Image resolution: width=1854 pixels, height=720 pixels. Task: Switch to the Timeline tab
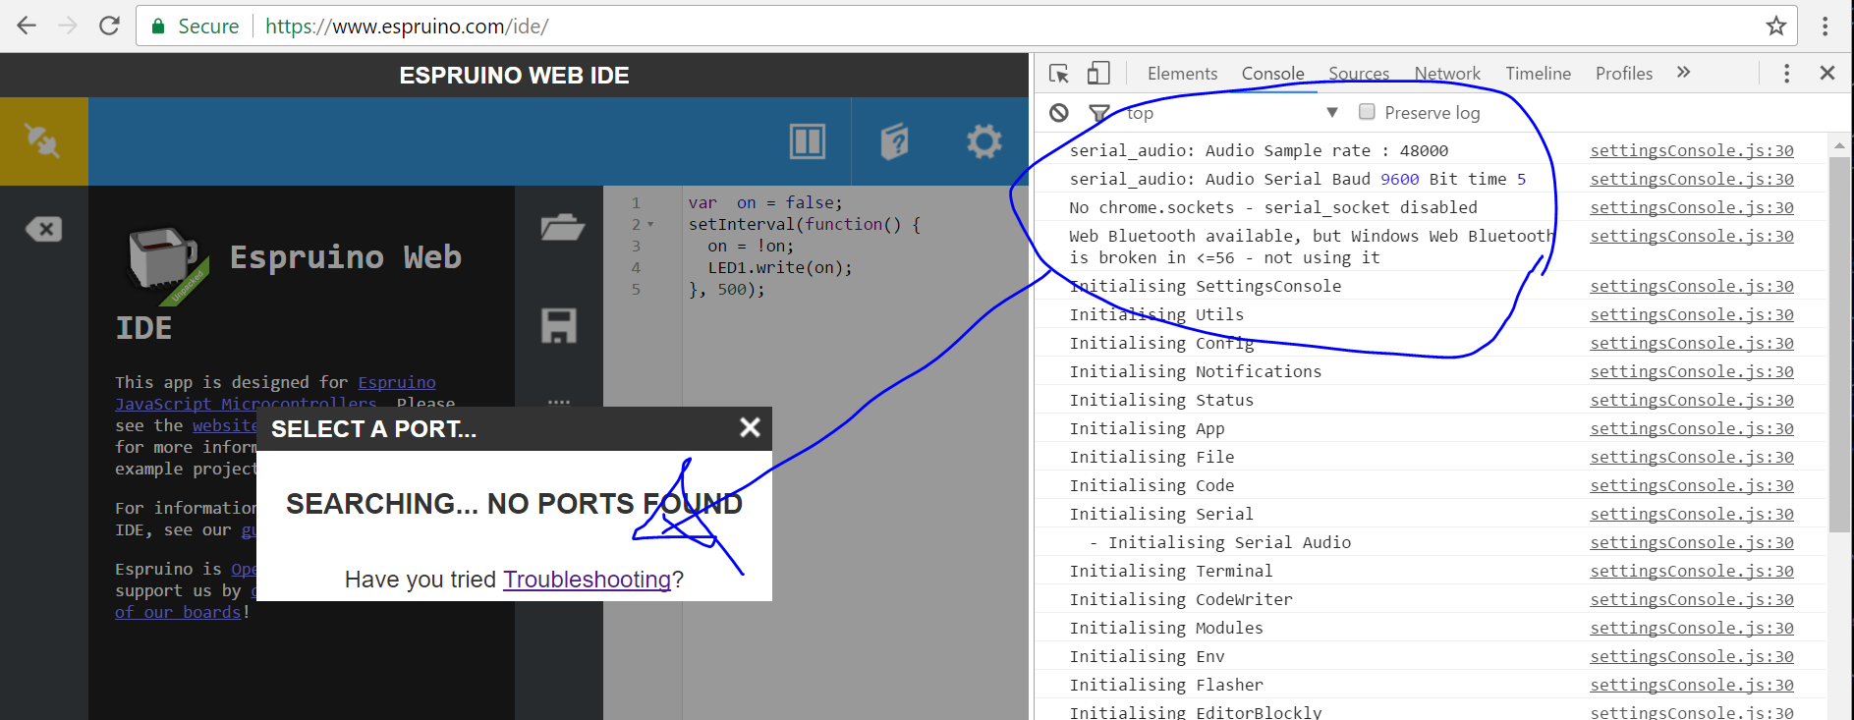pos(1538,74)
